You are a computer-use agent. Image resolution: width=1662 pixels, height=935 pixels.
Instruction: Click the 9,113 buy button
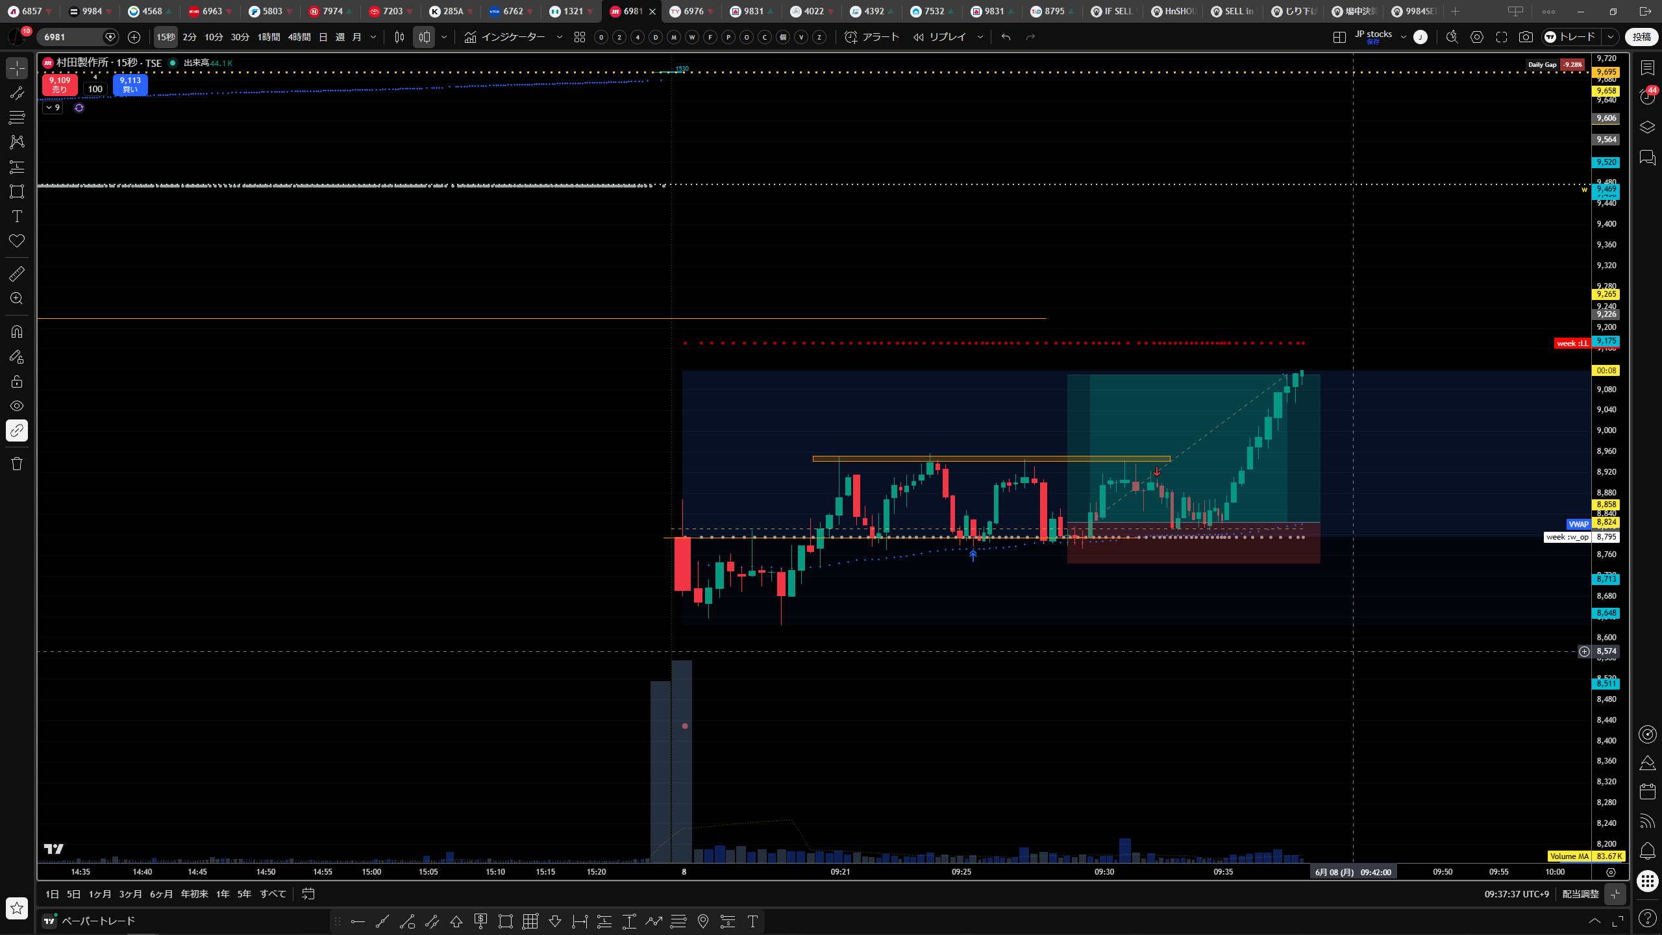(x=130, y=85)
